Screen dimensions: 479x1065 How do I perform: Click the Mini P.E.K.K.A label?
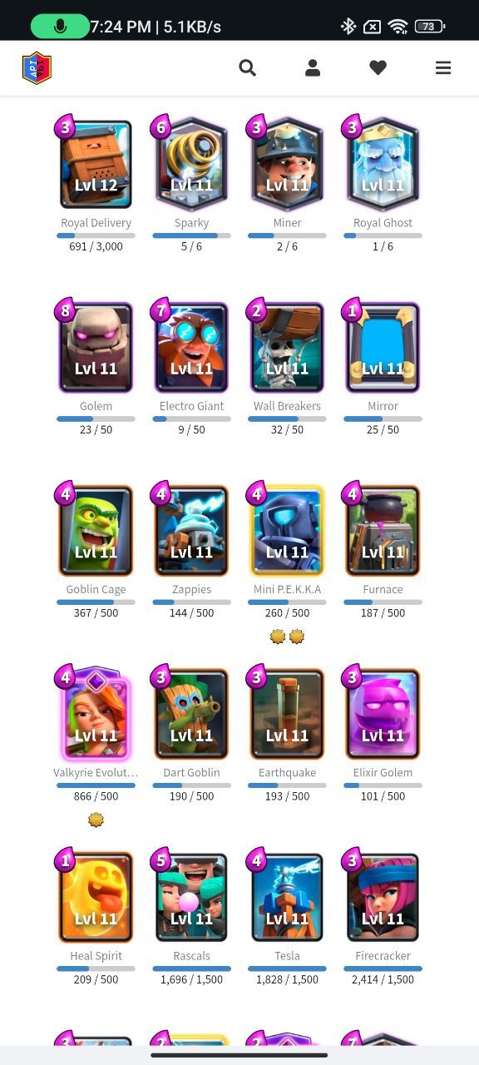pyautogui.click(x=287, y=589)
